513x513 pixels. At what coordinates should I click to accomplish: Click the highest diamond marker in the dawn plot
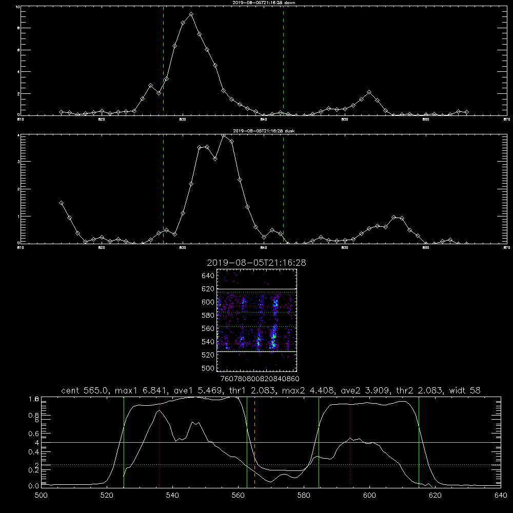[191, 14]
